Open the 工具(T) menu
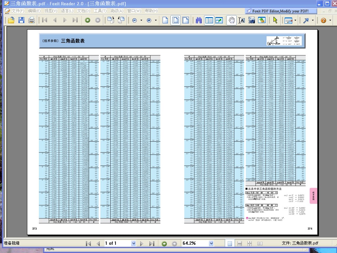Image resolution: width=337 pixels, height=253 pixels. click(100, 11)
